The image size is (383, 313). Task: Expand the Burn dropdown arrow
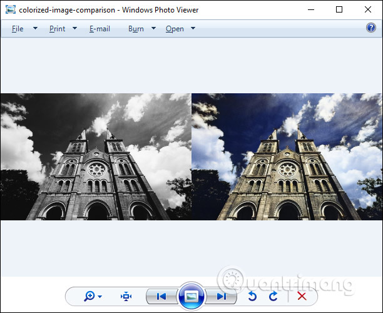(153, 28)
